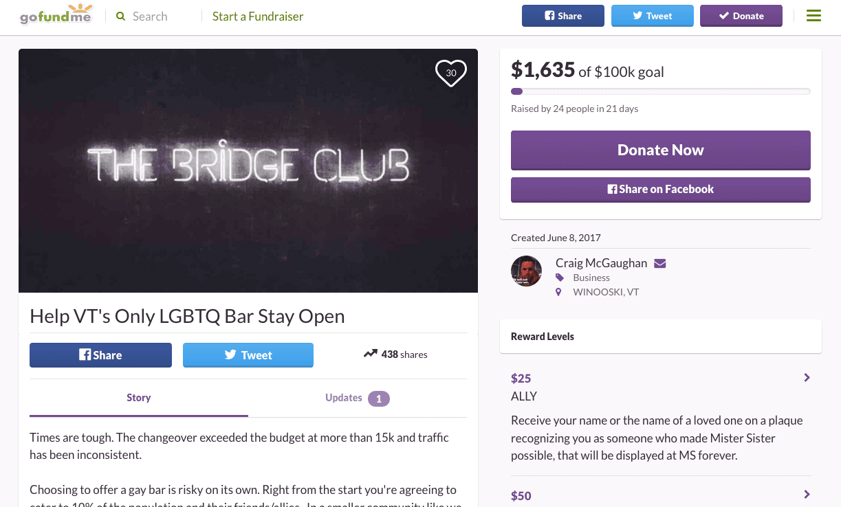Screen dimensions: 841x507
Task: Click Share on Facebook button
Action: 660,190
